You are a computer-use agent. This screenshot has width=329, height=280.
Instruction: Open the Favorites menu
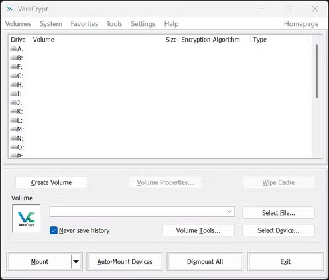[x=84, y=24]
